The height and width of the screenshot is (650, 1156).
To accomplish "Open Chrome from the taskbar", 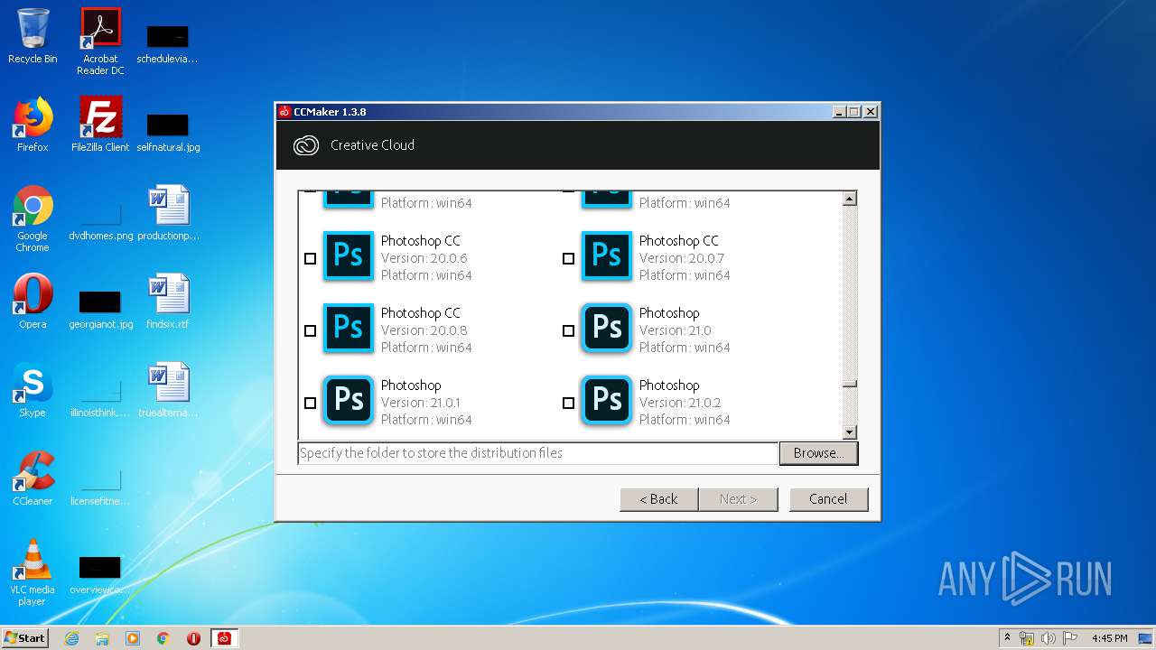I will tap(163, 638).
